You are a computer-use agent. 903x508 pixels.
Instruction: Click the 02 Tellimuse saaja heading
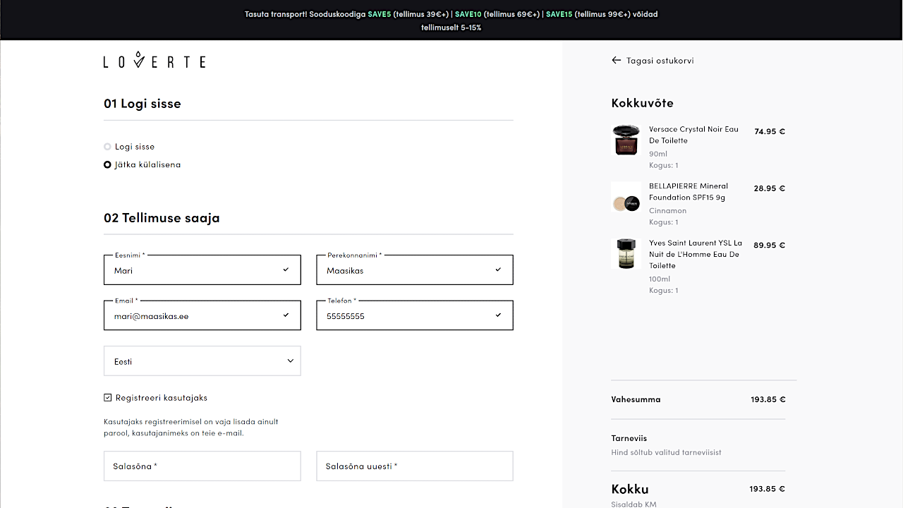coord(162,218)
